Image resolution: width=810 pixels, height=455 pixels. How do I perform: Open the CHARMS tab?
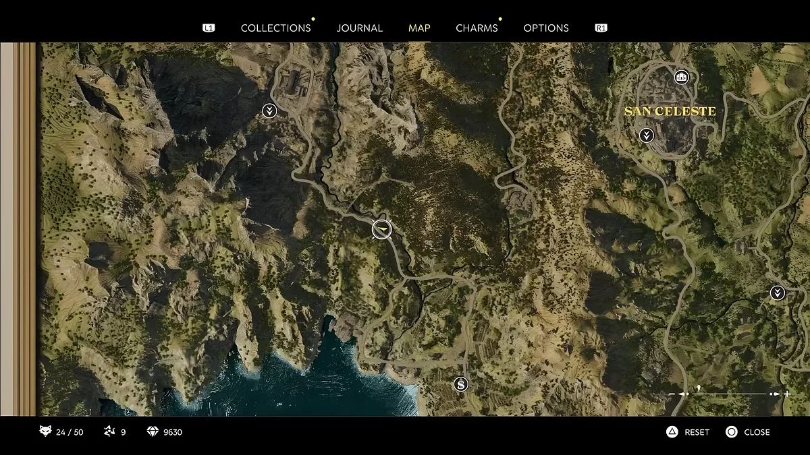click(x=477, y=28)
